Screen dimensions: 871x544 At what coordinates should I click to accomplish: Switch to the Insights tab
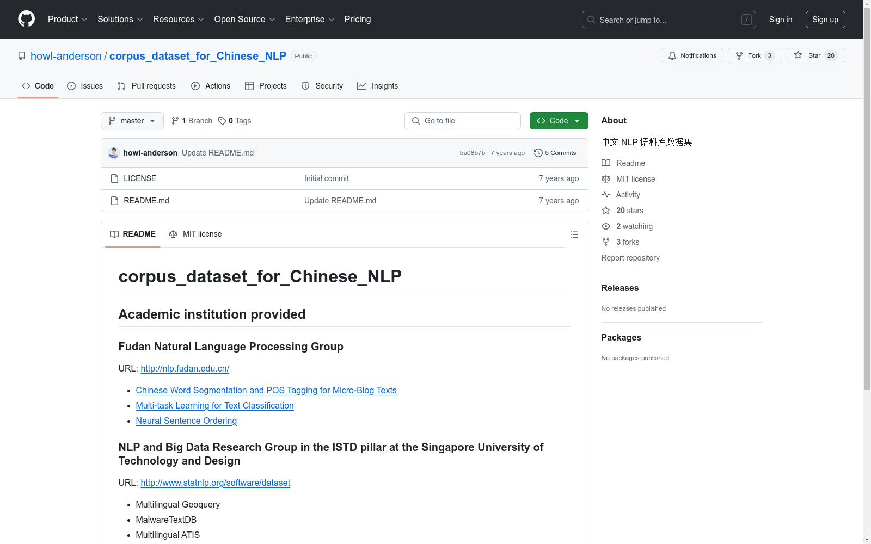(378, 86)
